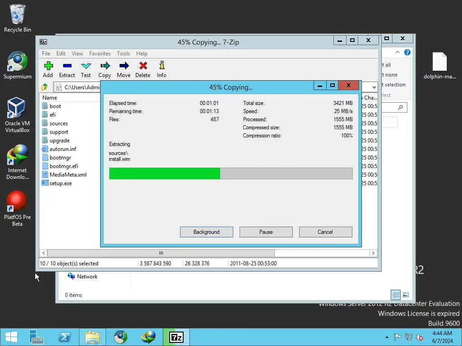Image resolution: width=462 pixels, height=346 pixels.
Task: Open the Edit menu
Action: (x=61, y=54)
